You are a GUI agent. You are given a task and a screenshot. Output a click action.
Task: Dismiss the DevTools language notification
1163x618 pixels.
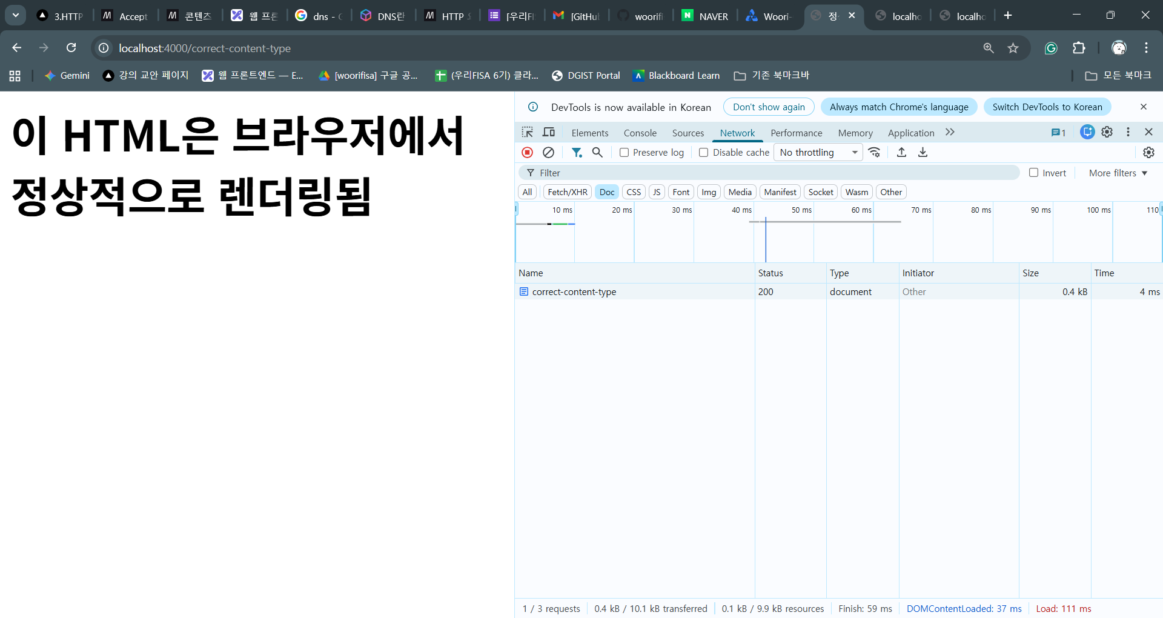click(1144, 107)
